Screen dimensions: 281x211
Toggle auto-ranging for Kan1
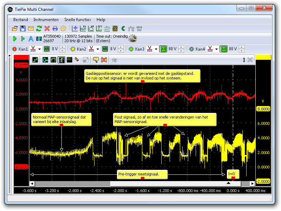tap(47, 49)
